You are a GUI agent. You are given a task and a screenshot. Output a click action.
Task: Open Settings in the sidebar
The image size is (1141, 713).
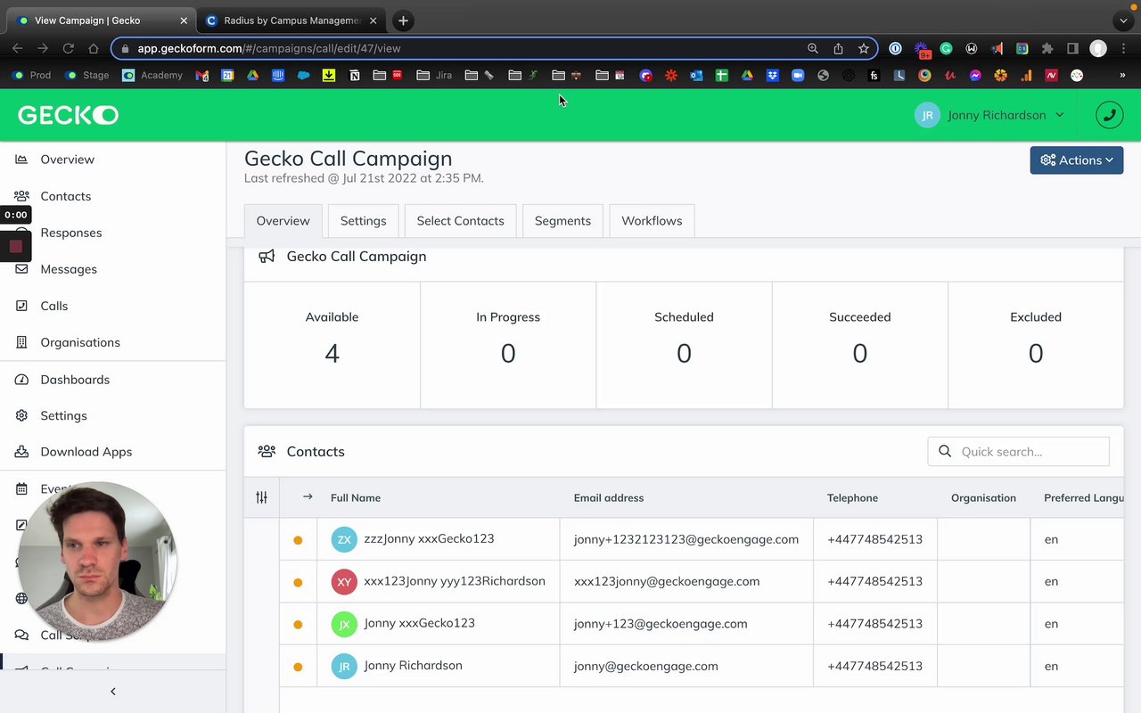(63, 416)
